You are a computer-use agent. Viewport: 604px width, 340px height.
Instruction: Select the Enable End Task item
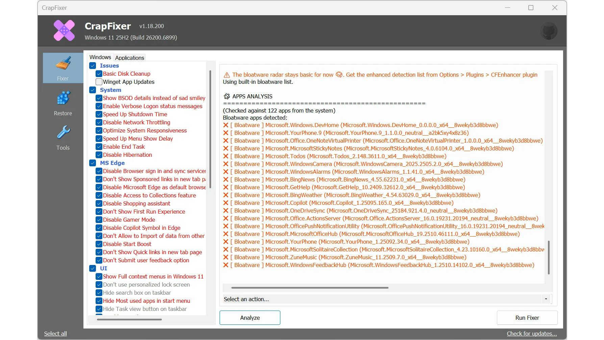coord(124,147)
